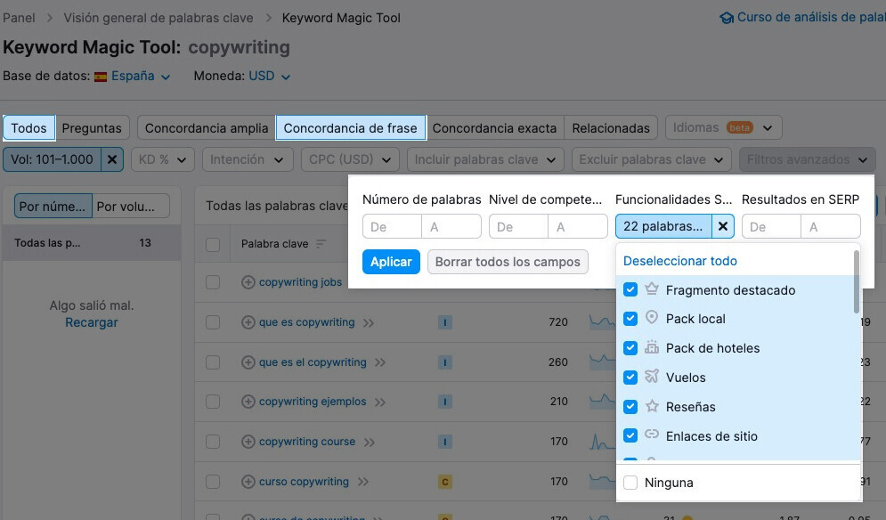The image size is (886, 520).
Task: Click Deseleccionar todo link
Action: (x=680, y=261)
